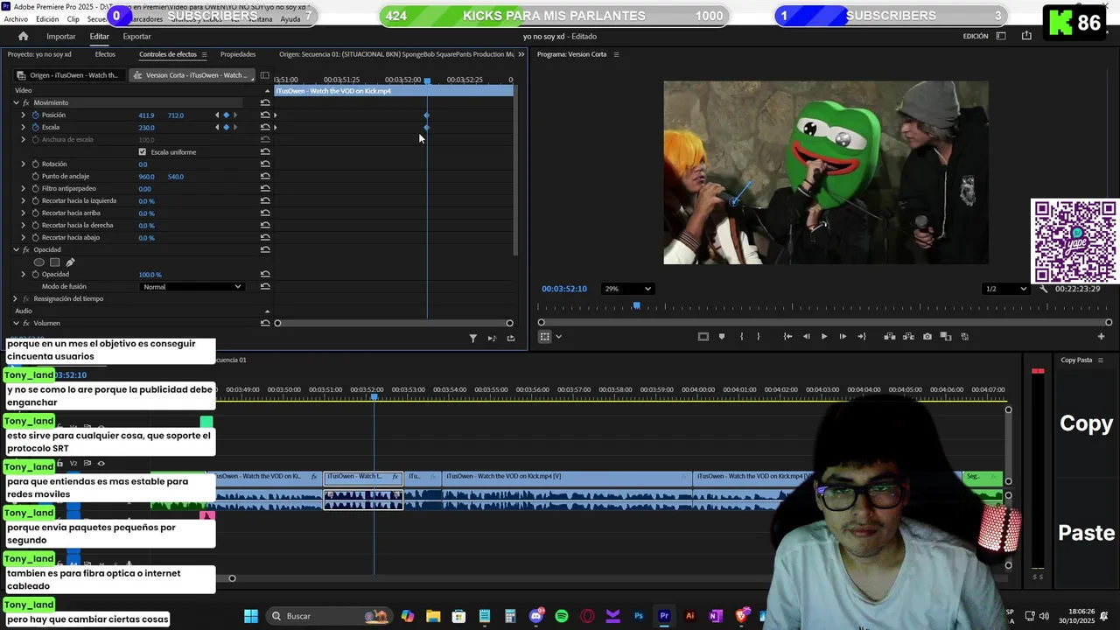Step back one frame
This screenshot has width=1120, height=630.
coord(806,336)
